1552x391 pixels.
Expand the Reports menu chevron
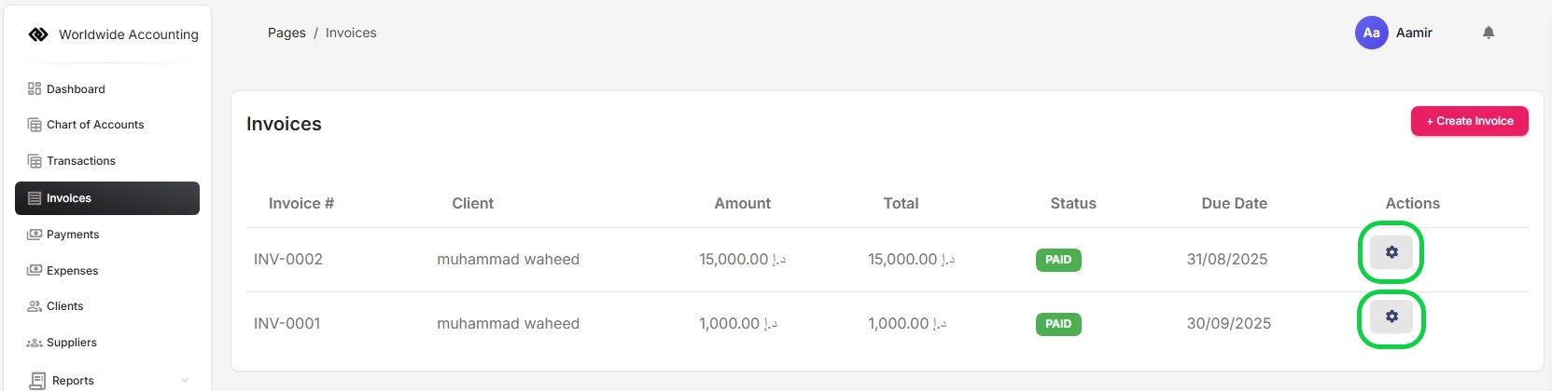pos(185,380)
